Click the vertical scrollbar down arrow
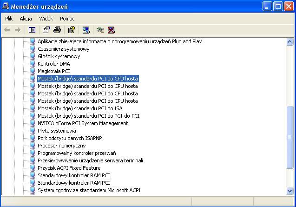Image resolution: width=296 pixels, height=207 pixels. (x=290, y=191)
